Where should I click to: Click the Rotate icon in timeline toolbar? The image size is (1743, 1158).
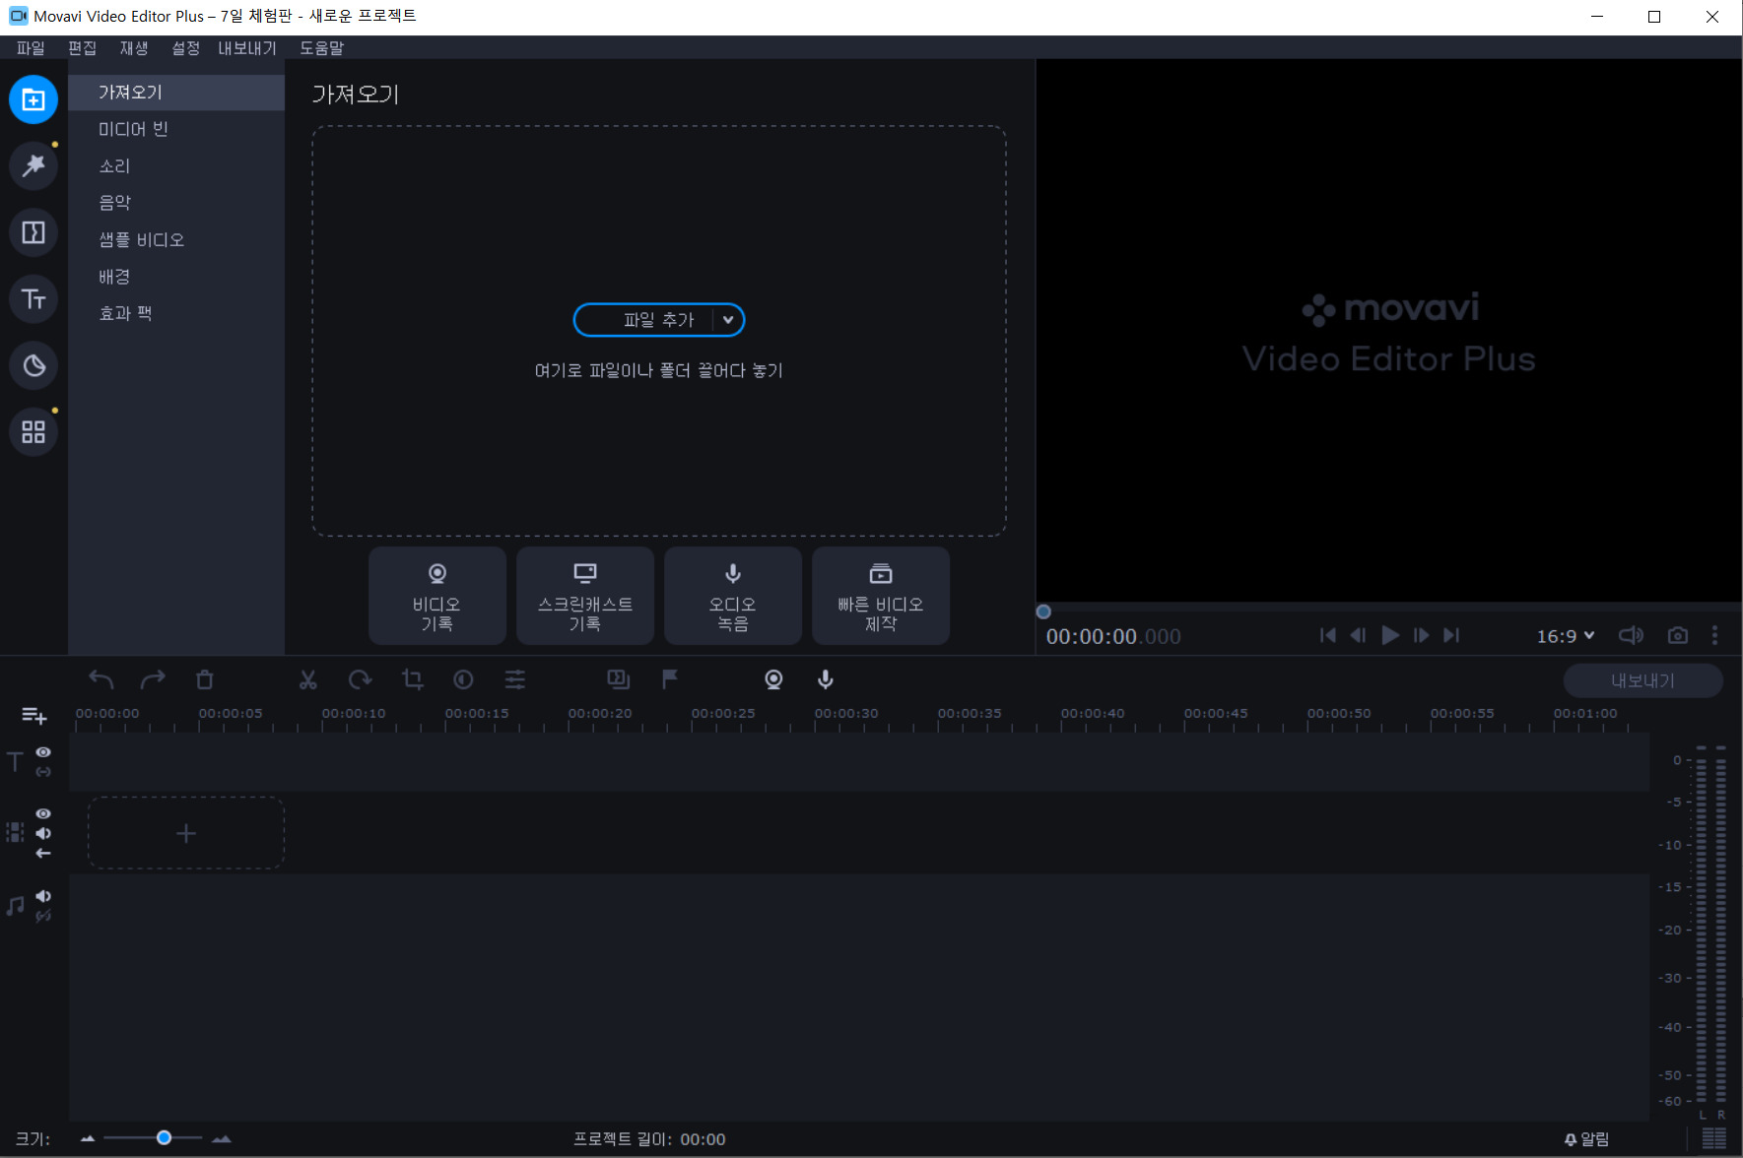pos(361,679)
